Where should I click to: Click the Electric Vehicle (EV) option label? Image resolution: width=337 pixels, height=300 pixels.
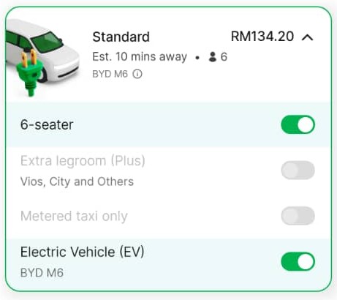83,252
